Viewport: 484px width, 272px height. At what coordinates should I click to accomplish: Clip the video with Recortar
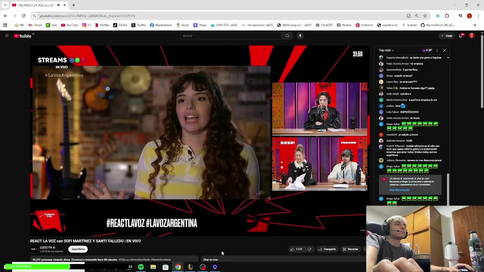pyautogui.click(x=350, y=249)
